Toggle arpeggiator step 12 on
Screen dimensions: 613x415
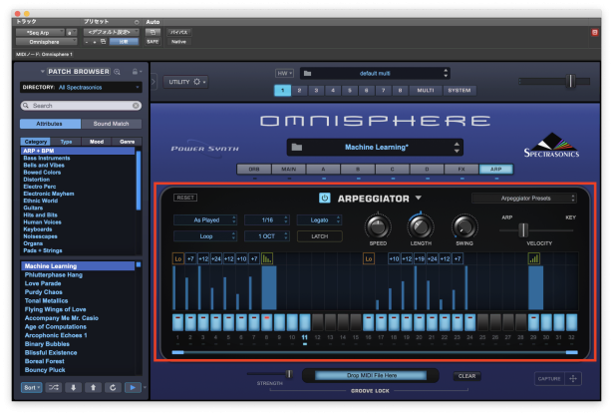click(318, 322)
